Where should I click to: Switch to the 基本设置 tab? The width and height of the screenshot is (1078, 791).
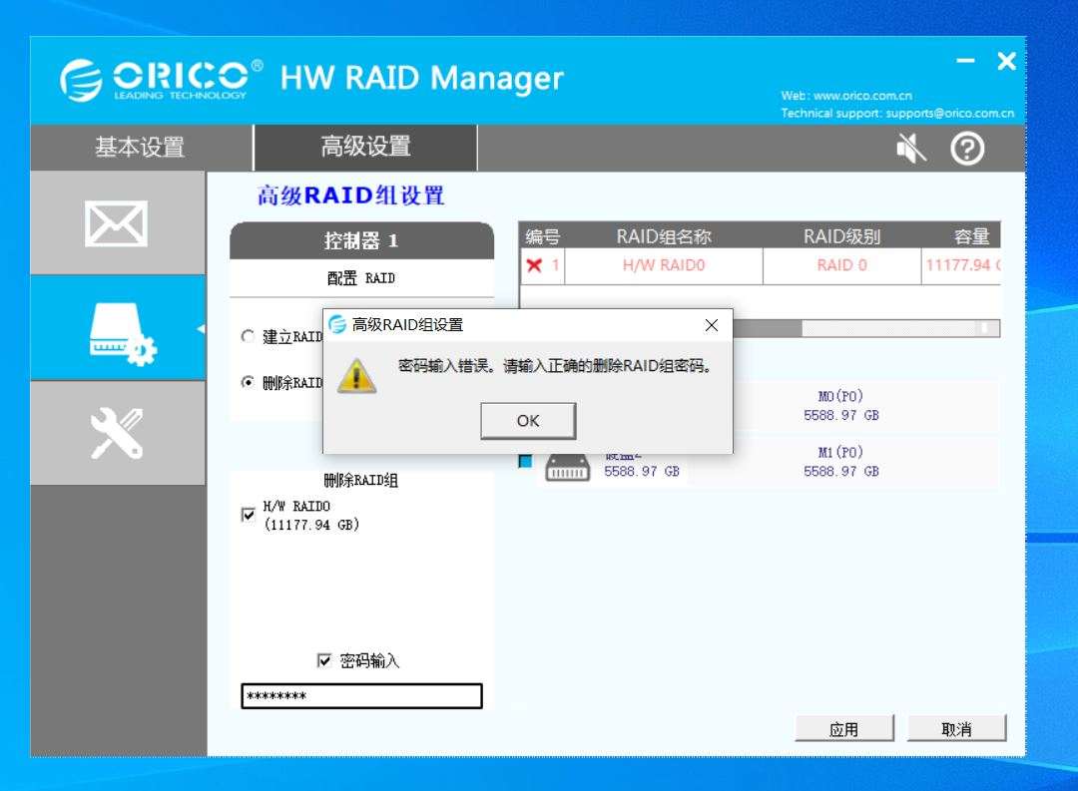point(140,147)
